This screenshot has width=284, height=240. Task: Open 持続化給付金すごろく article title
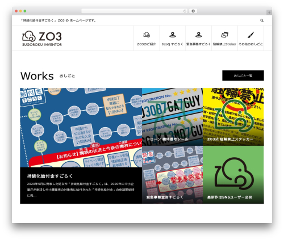[50, 176]
